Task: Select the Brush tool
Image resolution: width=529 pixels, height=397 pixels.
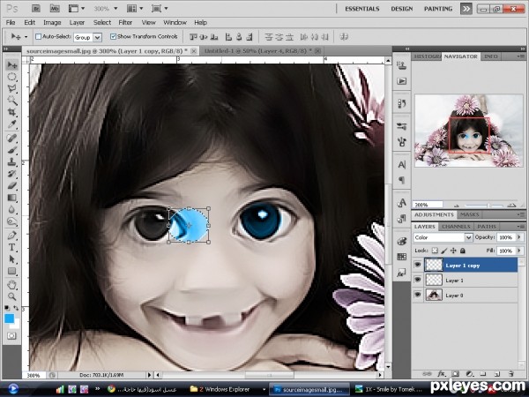Action: click(11, 150)
